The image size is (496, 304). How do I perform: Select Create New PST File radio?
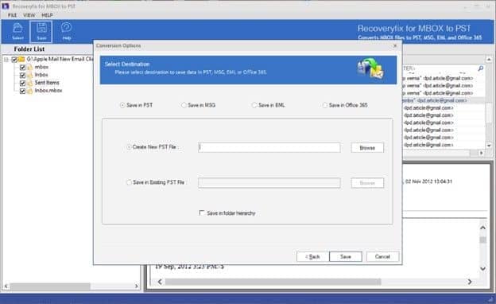click(129, 147)
